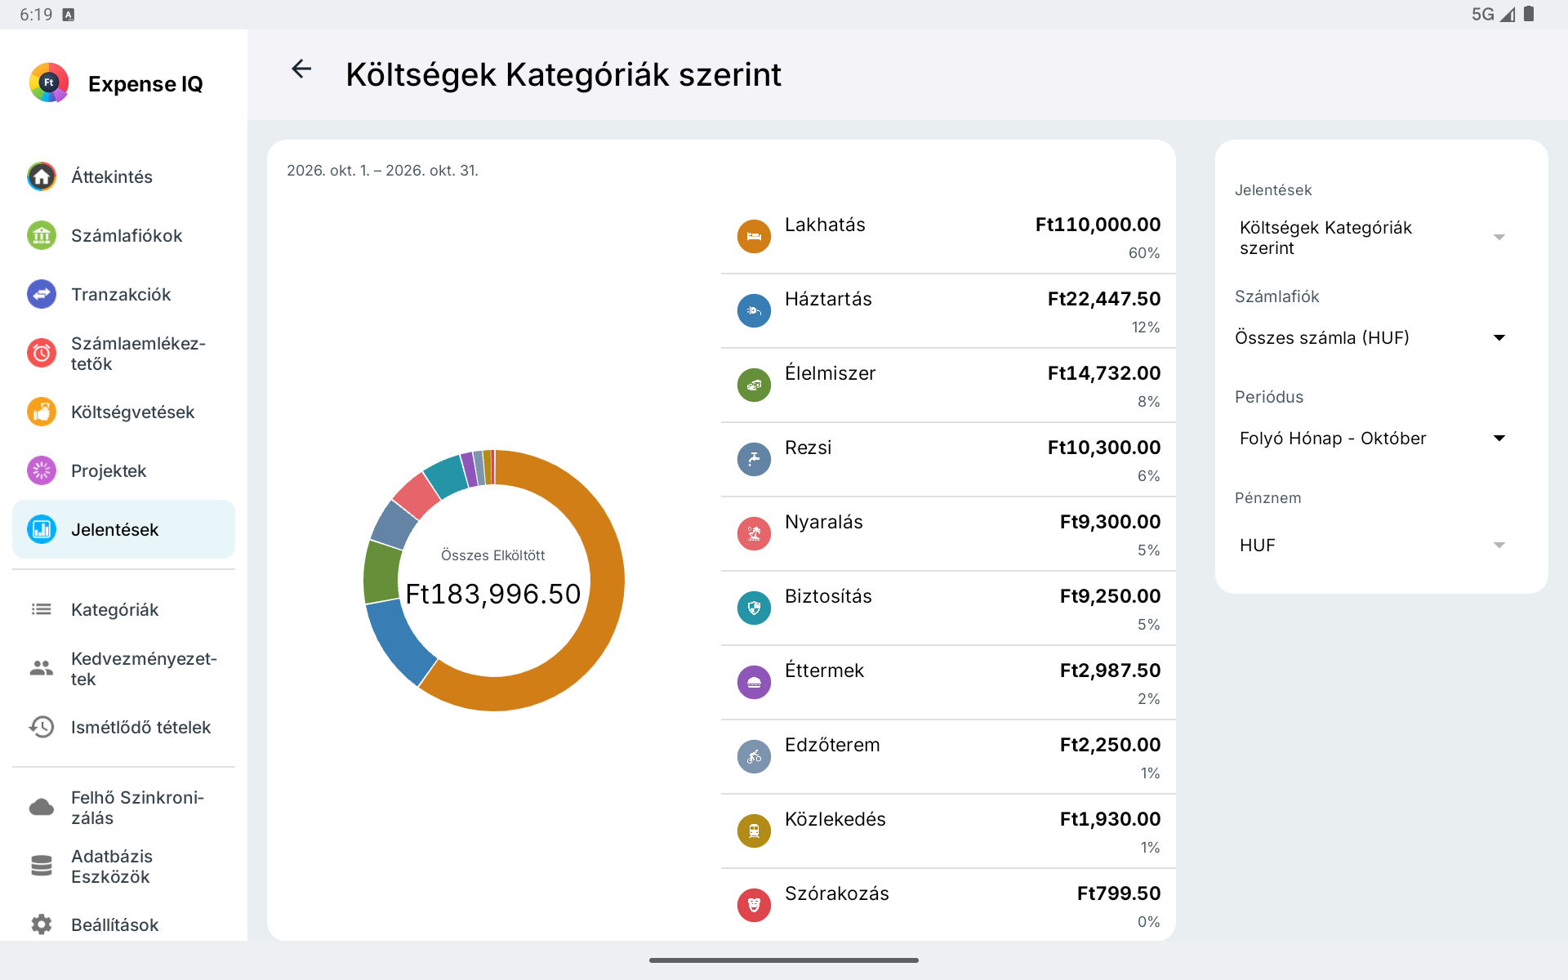The width and height of the screenshot is (1568, 980).
Task: Open the Rezsi expense row
Action: pyautogui.click(x=948, y=460)
